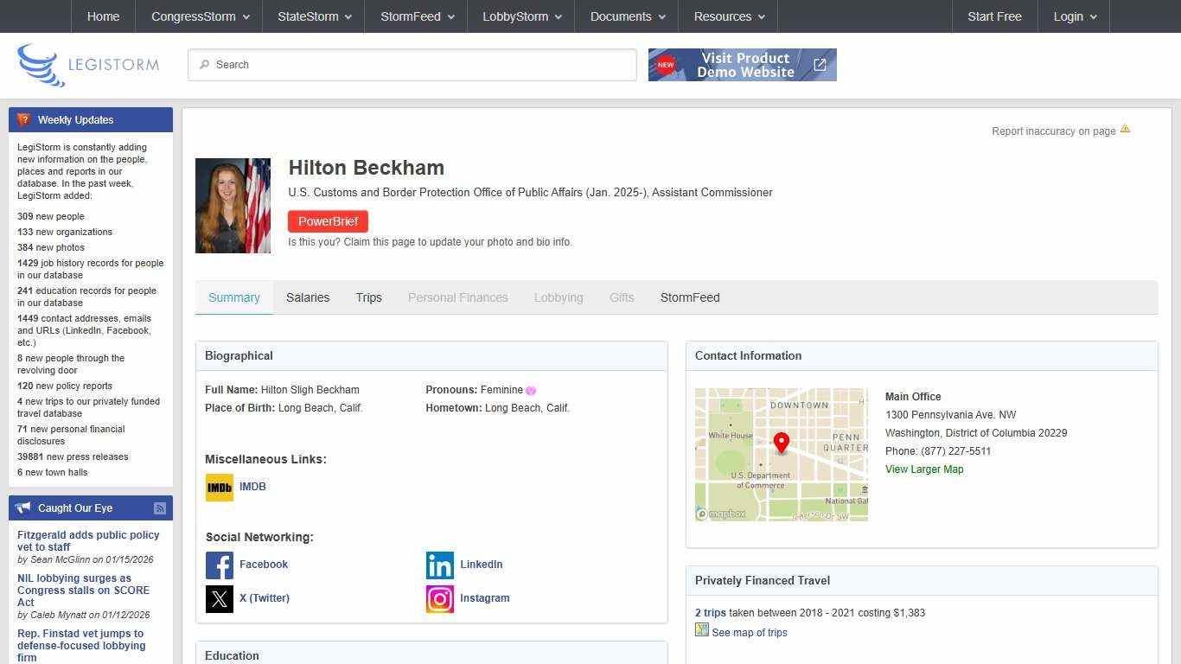Click the IMDB logo icon

220,488
